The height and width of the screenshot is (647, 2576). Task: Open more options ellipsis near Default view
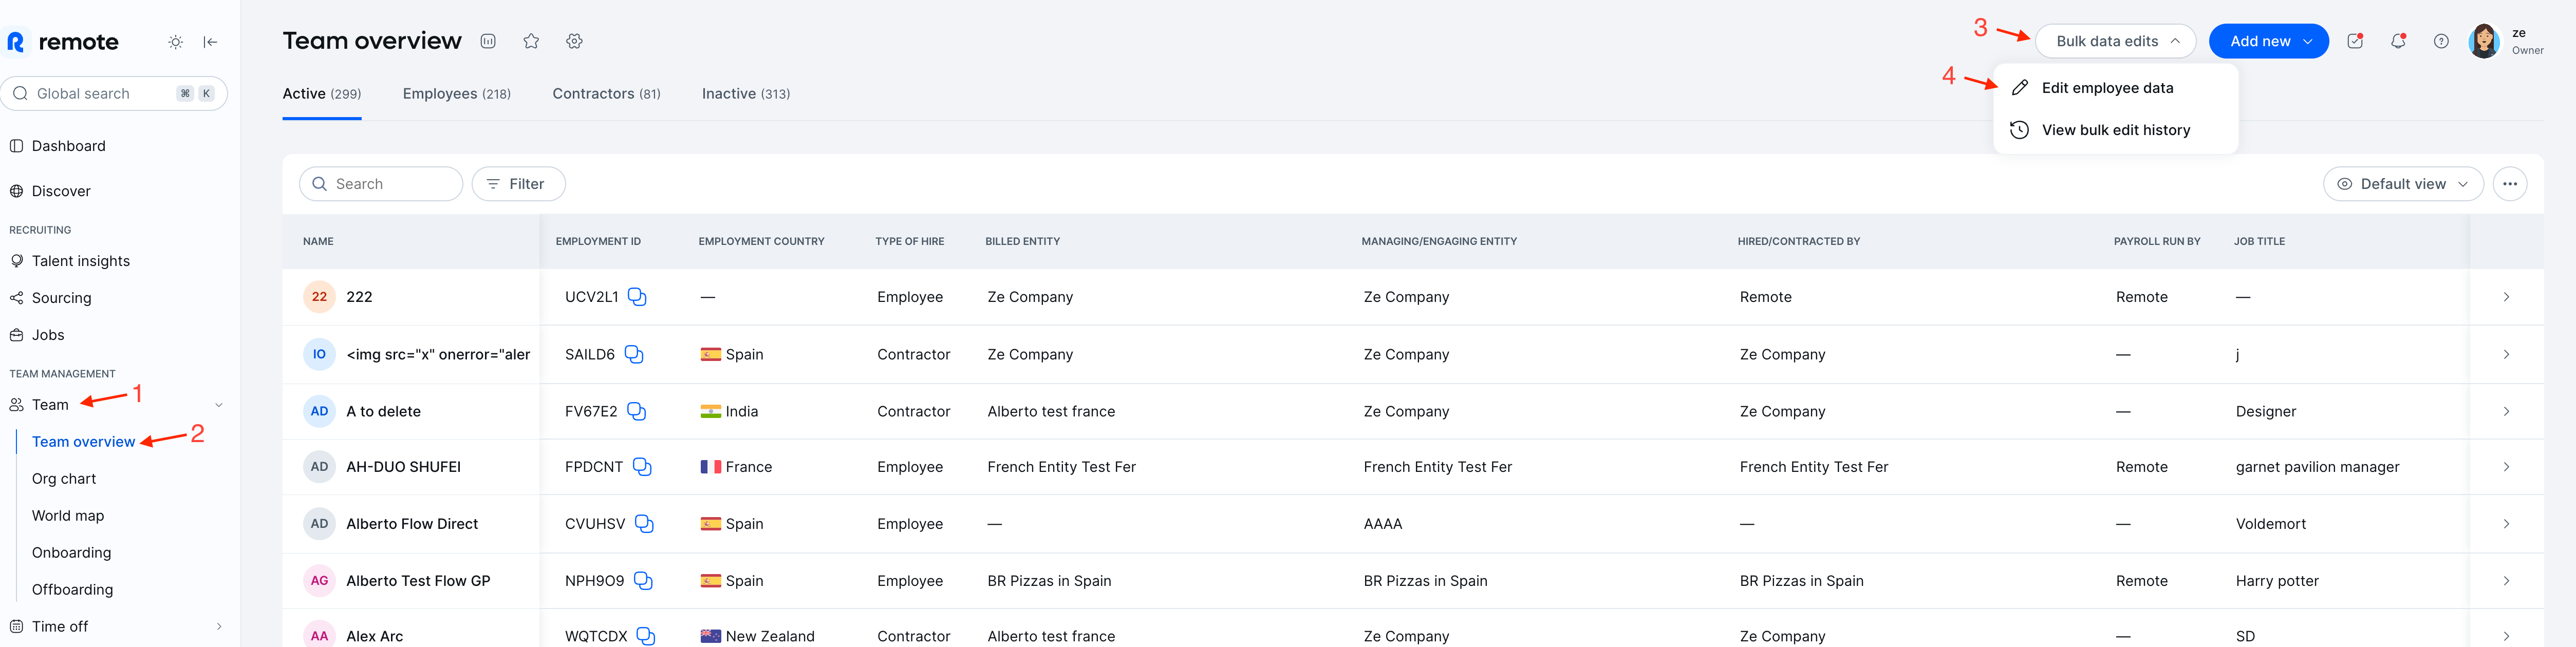(x=2510, y=184)
